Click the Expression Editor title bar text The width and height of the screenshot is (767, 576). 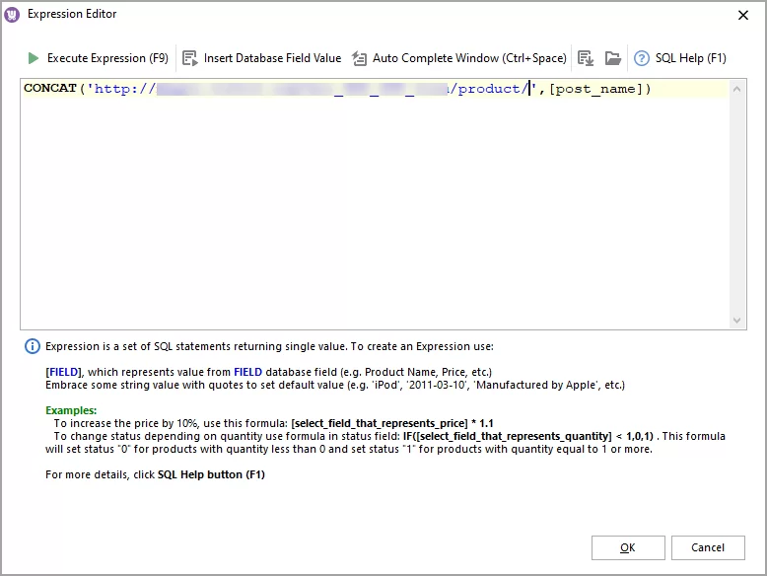tap(72, 14)
